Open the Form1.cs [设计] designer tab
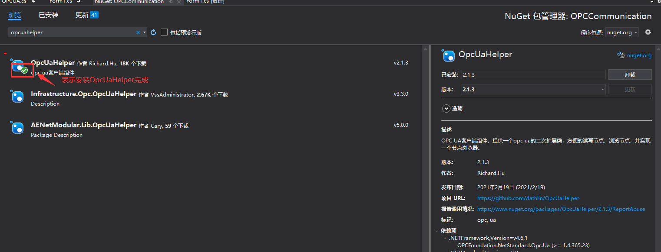Screen dimensions: 661x252 [x=205, y=2]
